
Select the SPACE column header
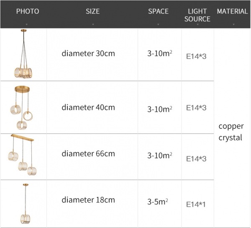(158, 11)
